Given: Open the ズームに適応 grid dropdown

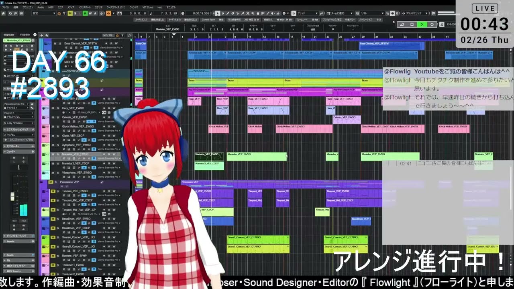Looking at the screenshot, I should [x=341, y=13].
